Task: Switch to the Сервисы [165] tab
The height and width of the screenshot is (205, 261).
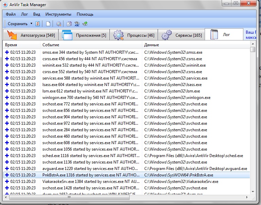Action: (x=181, y=35)
